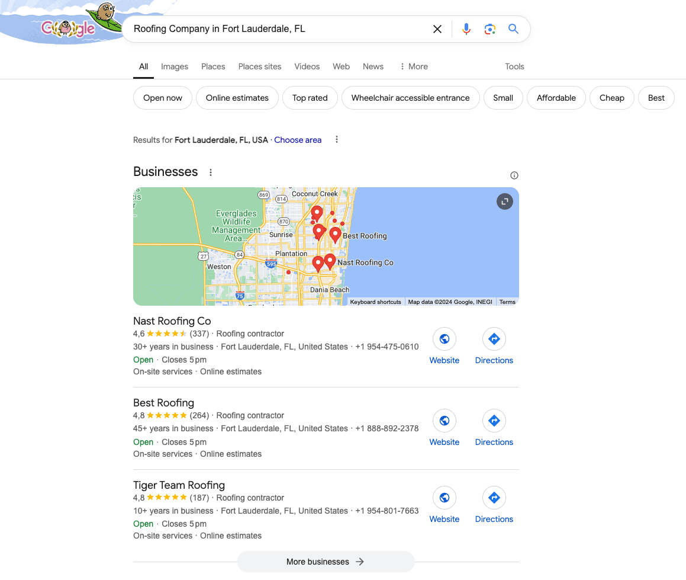Open the Businesses info circle icon
This screenshot has height=580, width=686.
(514, 175)
